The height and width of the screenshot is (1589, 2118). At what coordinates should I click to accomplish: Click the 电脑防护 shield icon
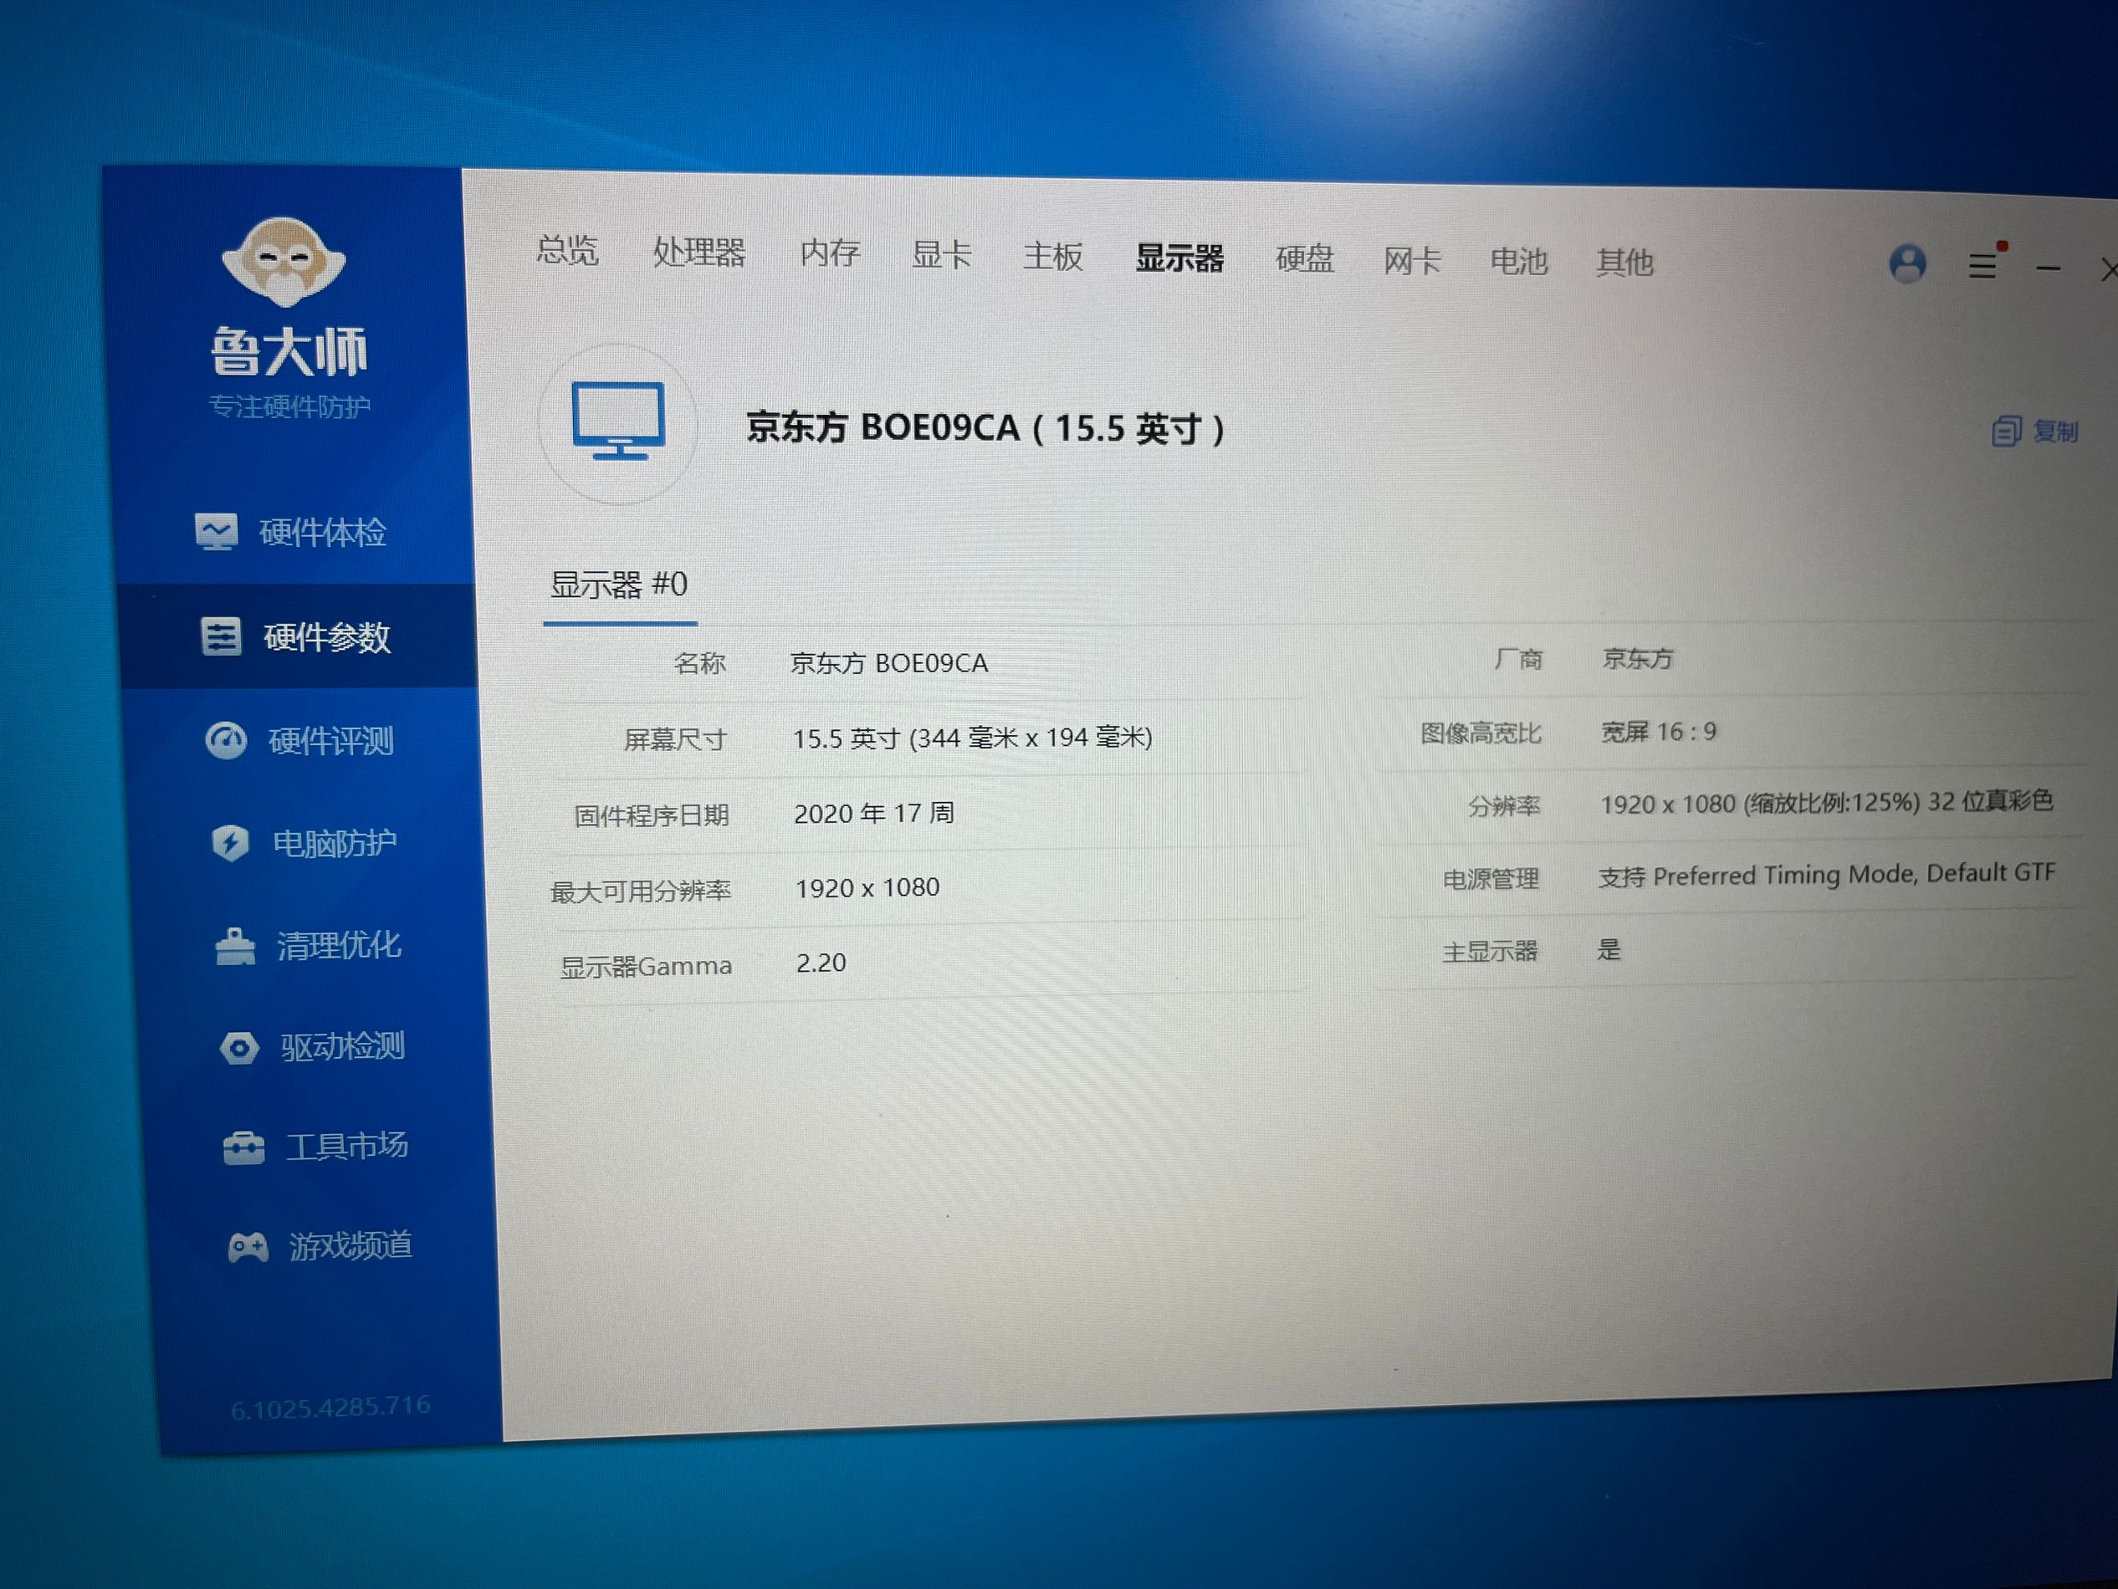(x=230, y=843)
